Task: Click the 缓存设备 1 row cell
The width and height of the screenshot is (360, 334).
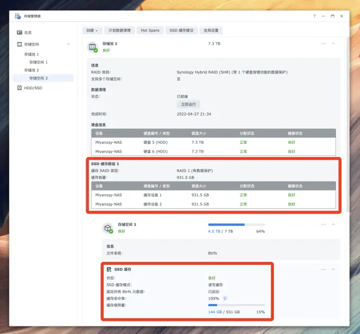Action: 152,195
